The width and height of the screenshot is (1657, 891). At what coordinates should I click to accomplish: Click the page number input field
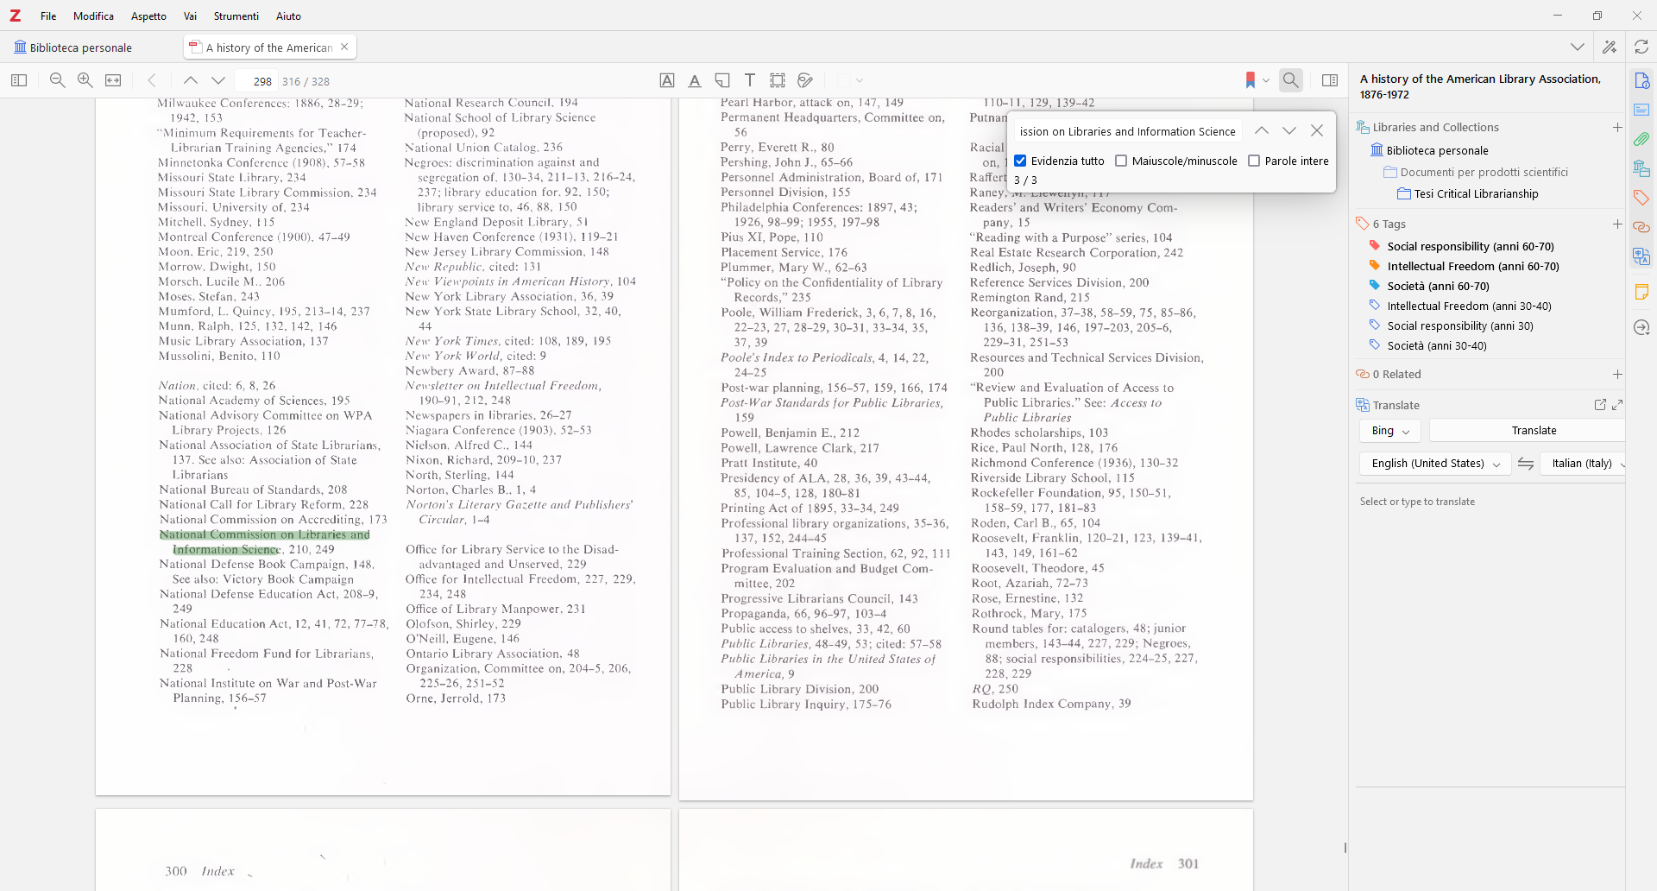pos(256,81)
